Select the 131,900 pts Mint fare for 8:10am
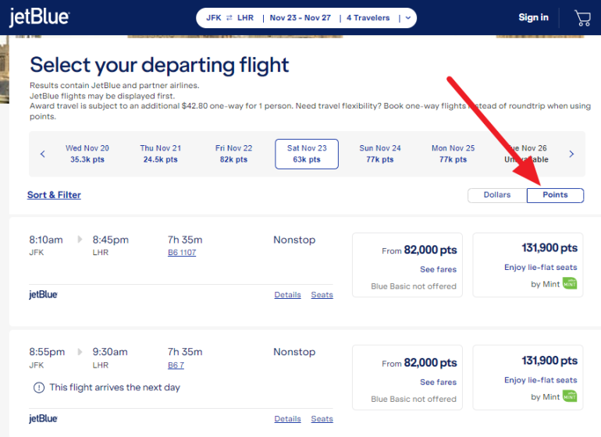601x437 pixels. point(528,265)
